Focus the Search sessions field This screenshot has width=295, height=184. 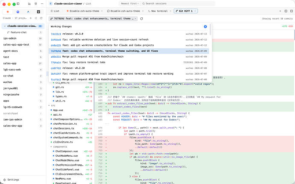tap(178, 3)
